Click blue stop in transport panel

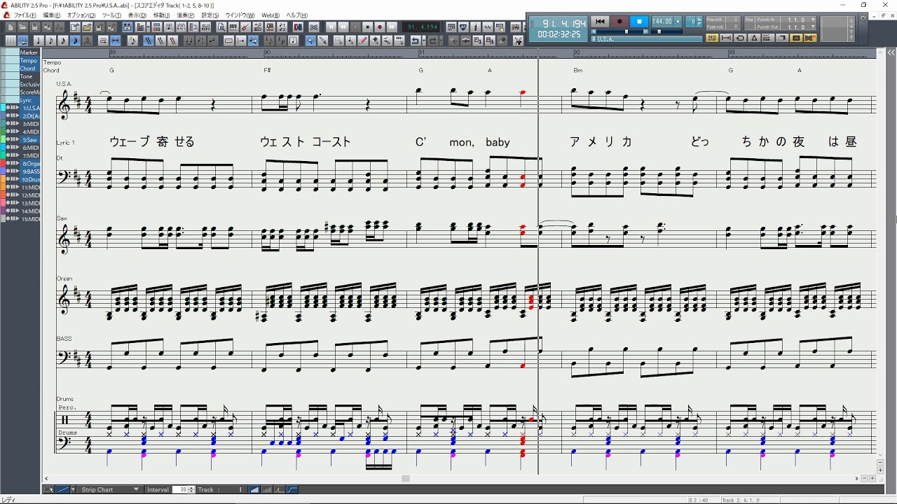click(639, 21)
